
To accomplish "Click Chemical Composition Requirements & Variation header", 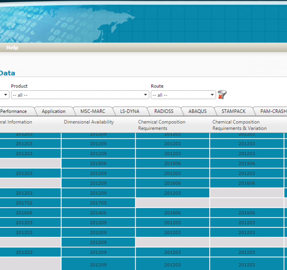I will [247, 125].
